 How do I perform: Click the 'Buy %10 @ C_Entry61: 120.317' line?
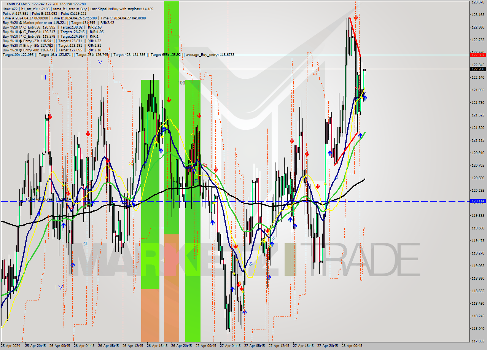[x=53, y=32]
